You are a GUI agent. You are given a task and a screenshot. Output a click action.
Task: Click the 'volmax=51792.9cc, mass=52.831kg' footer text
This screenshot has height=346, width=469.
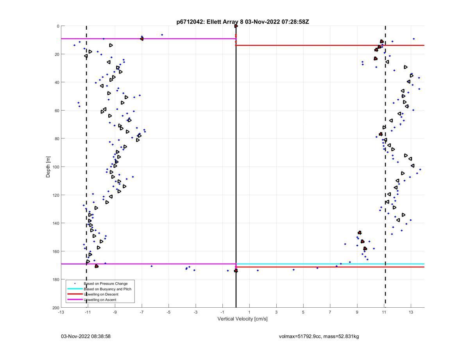(x=319, y=336)
